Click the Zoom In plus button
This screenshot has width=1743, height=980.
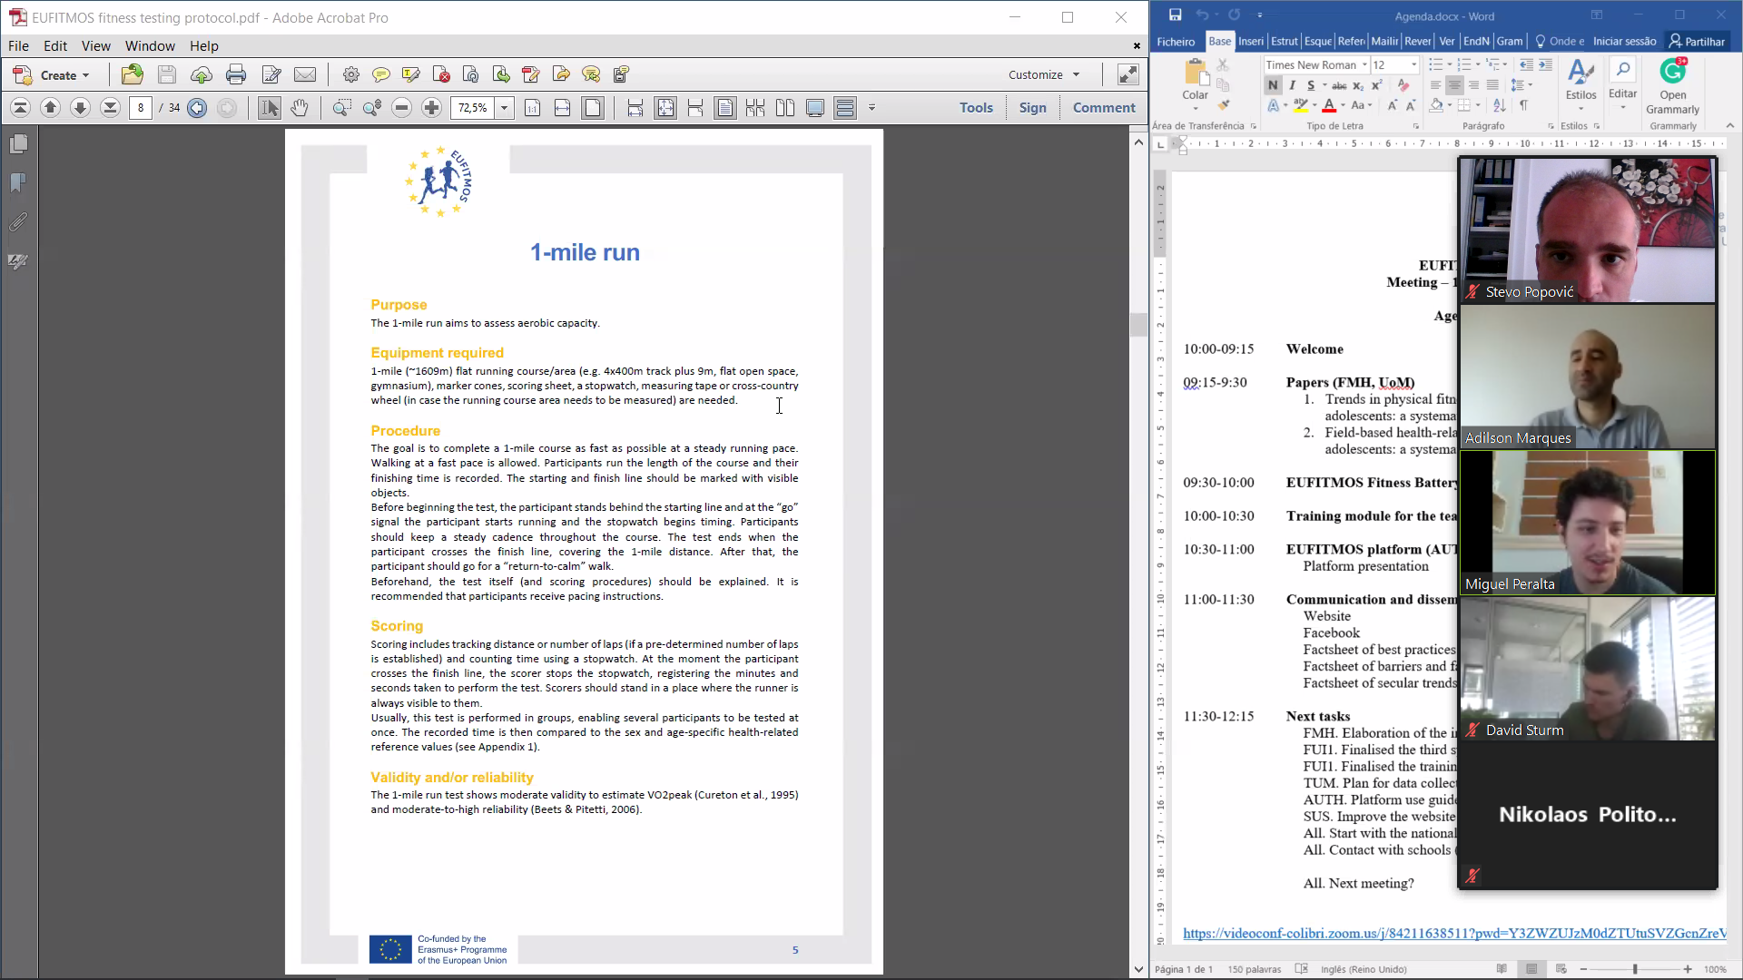click(431, 108)
